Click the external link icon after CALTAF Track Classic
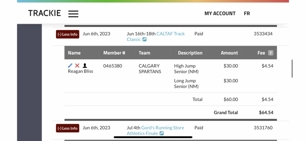 144,40
